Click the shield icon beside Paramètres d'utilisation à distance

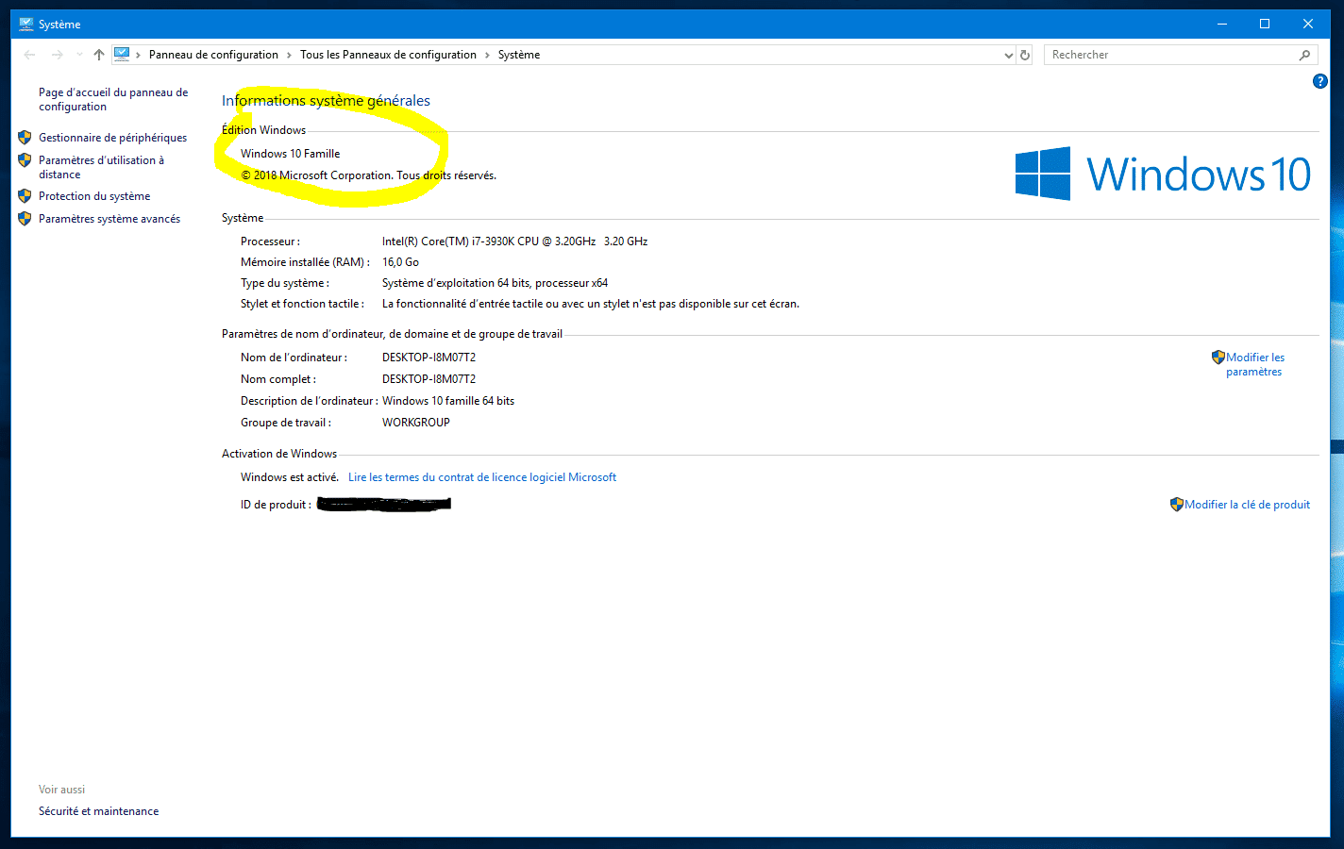point(25,160)
